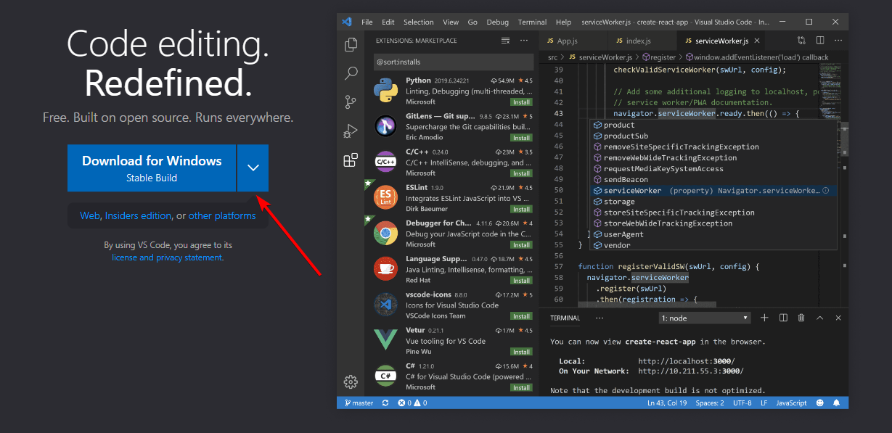Open the Go menu
The height and width of the screenshot is (433, 892).
coord(473,22)
